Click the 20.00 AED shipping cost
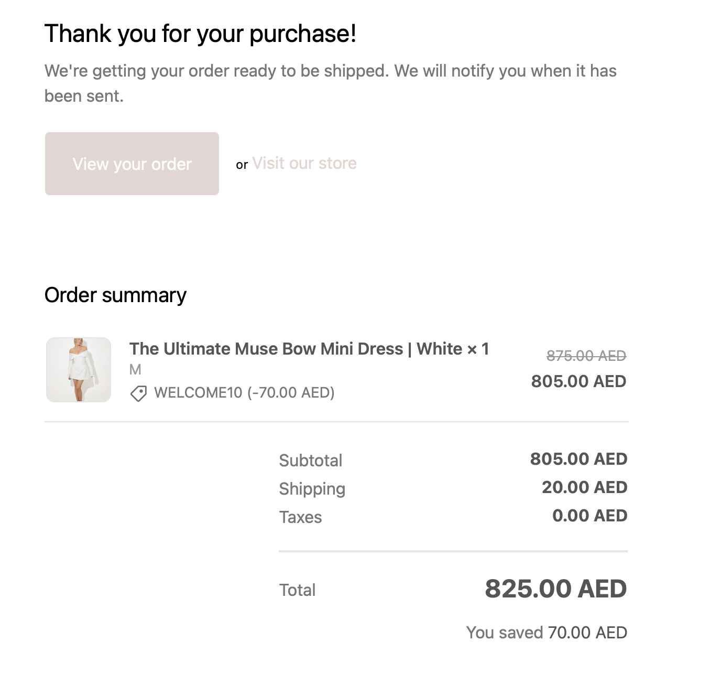 tap(584, 487)
